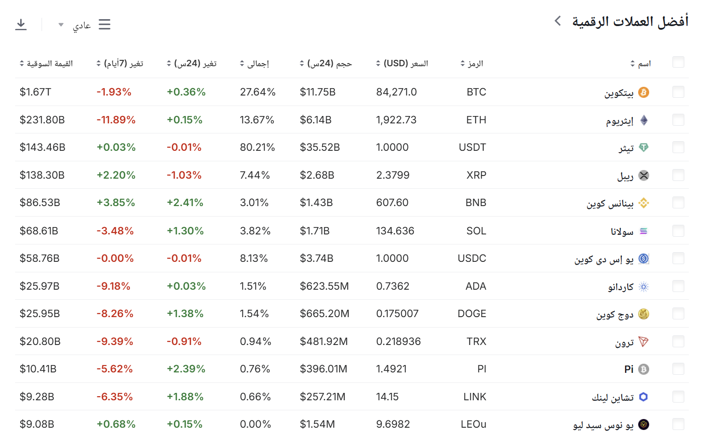Click the DOGE symbol cell

pos(472,314)
